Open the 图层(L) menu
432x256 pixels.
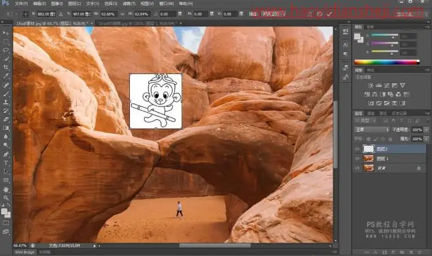point(74,4)
